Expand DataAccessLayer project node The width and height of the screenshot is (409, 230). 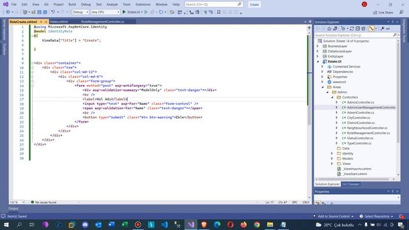(318, 51)
